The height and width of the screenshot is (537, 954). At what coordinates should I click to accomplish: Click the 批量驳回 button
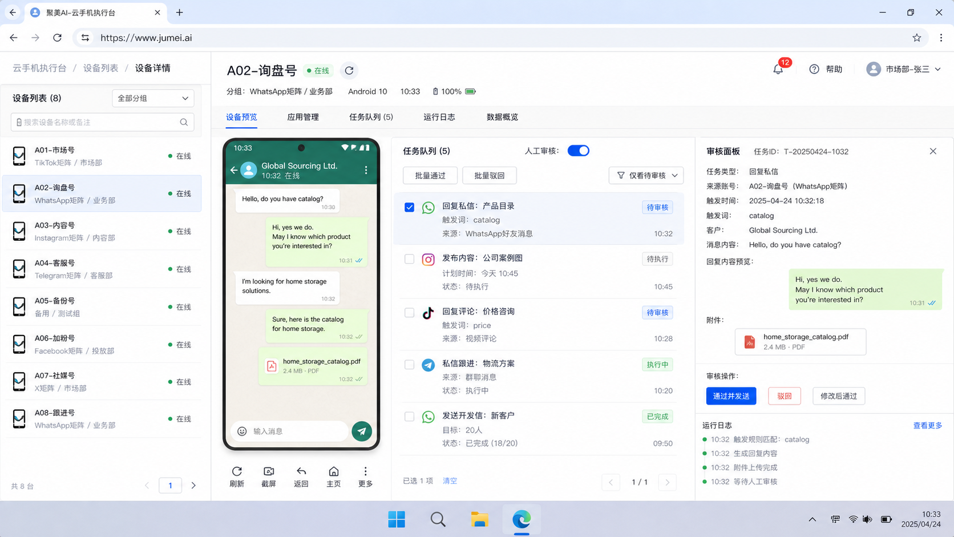click(490, 176)
